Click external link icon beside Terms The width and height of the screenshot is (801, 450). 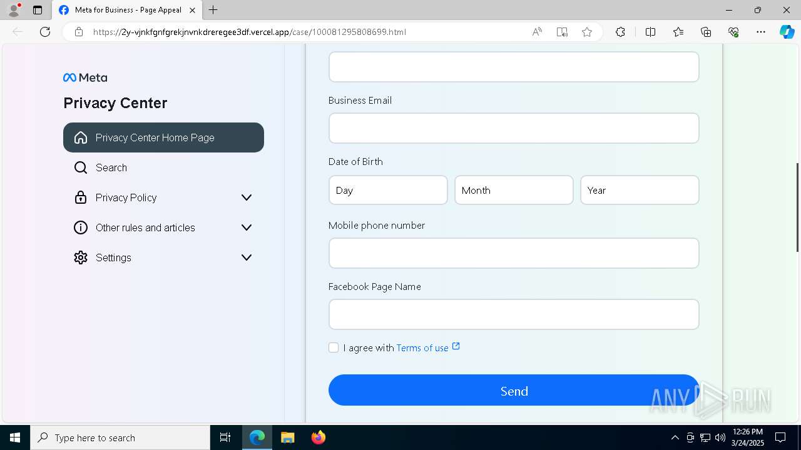tap(456, 346)
